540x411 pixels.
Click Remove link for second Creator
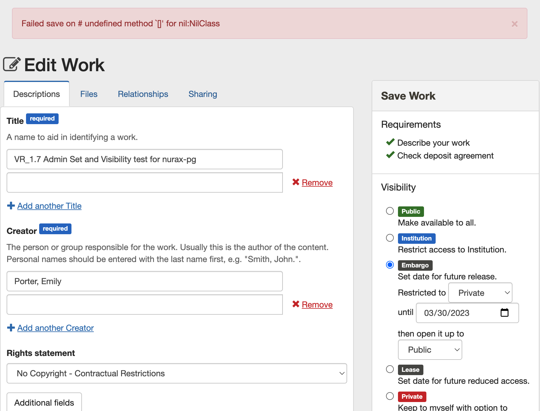coord(317,305)
